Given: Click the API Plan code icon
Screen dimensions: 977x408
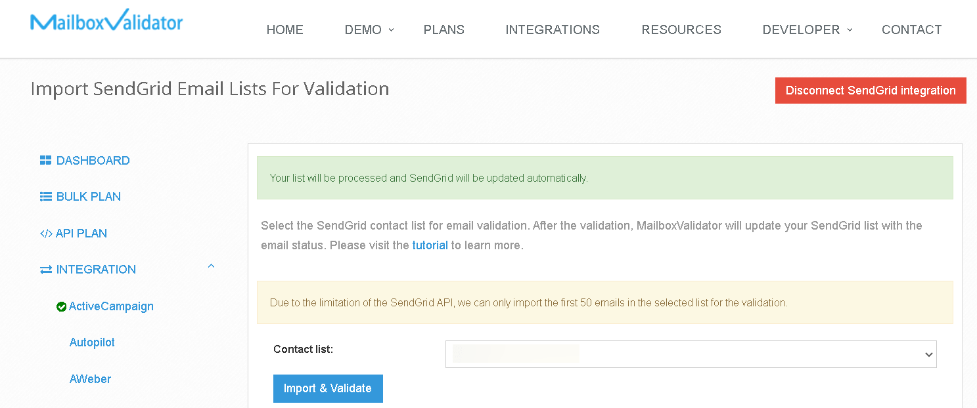Looking at the screenshot, I should (x=45, y=234).
